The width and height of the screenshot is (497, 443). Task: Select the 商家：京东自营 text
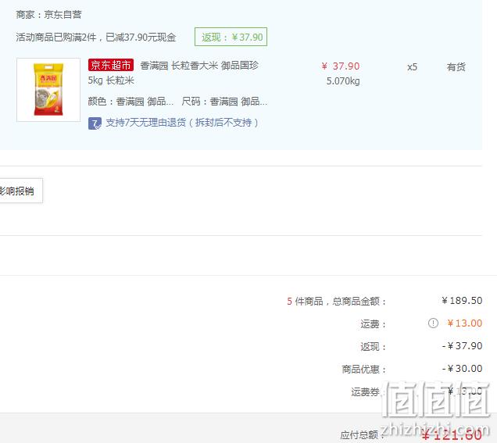(x=48, y=15)
